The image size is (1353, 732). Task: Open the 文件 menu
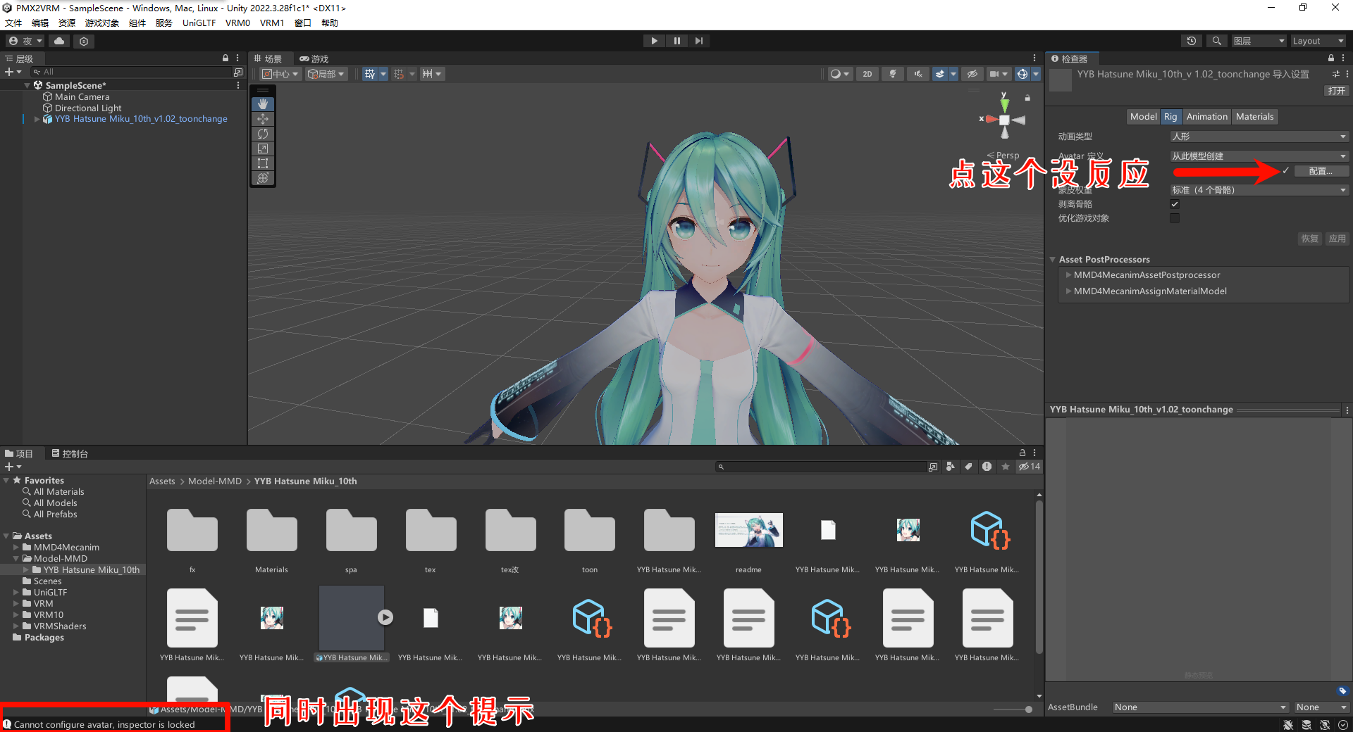13,23
